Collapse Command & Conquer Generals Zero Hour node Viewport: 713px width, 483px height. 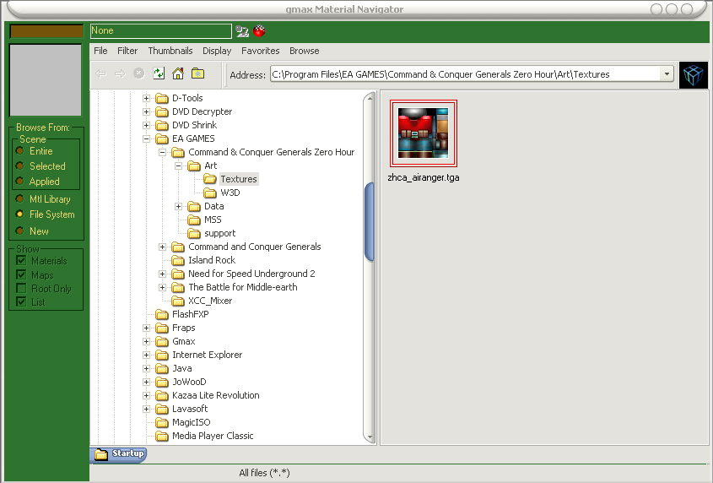(x=162, y=153)
